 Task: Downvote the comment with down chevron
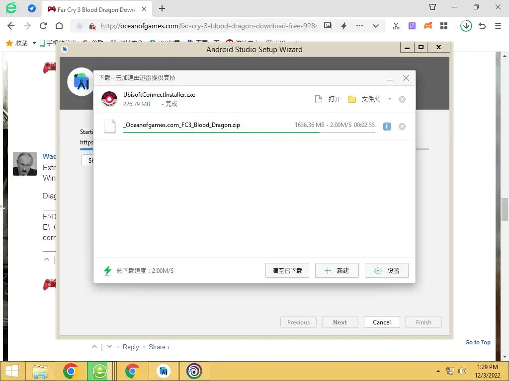tap(109, 347)
